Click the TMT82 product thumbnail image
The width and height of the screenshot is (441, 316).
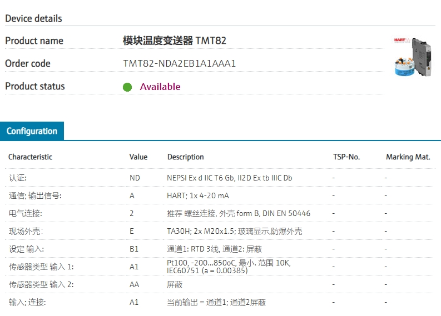click(413, 57)
